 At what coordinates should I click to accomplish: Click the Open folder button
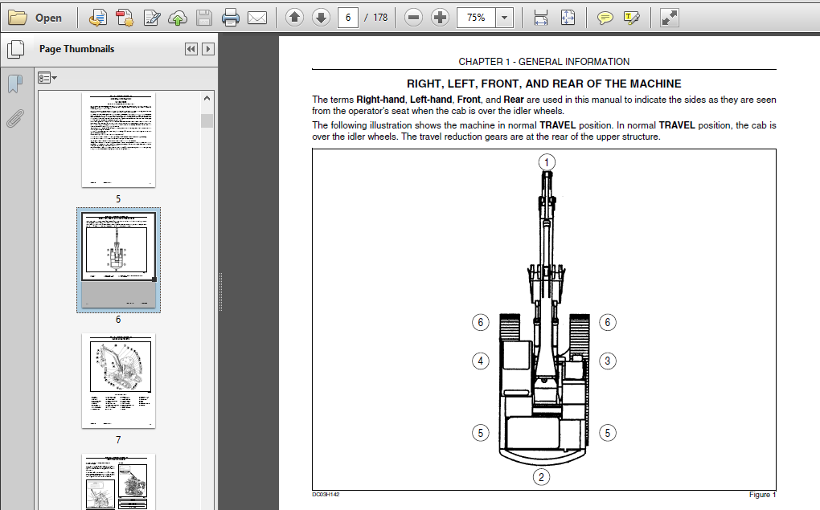[35, 18]
